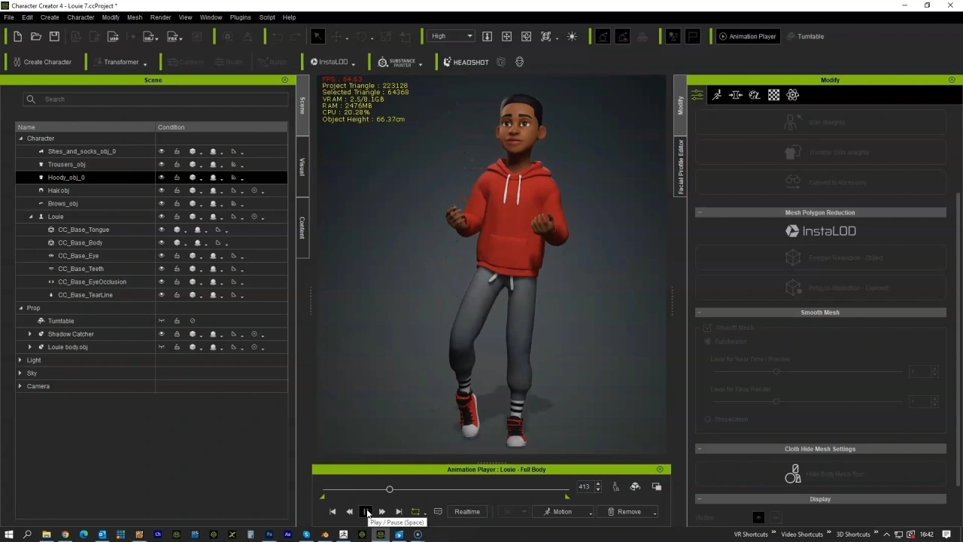Switch to the Content side tab
Viewport: 963px width, 542px height.
[x=302, y=227]
